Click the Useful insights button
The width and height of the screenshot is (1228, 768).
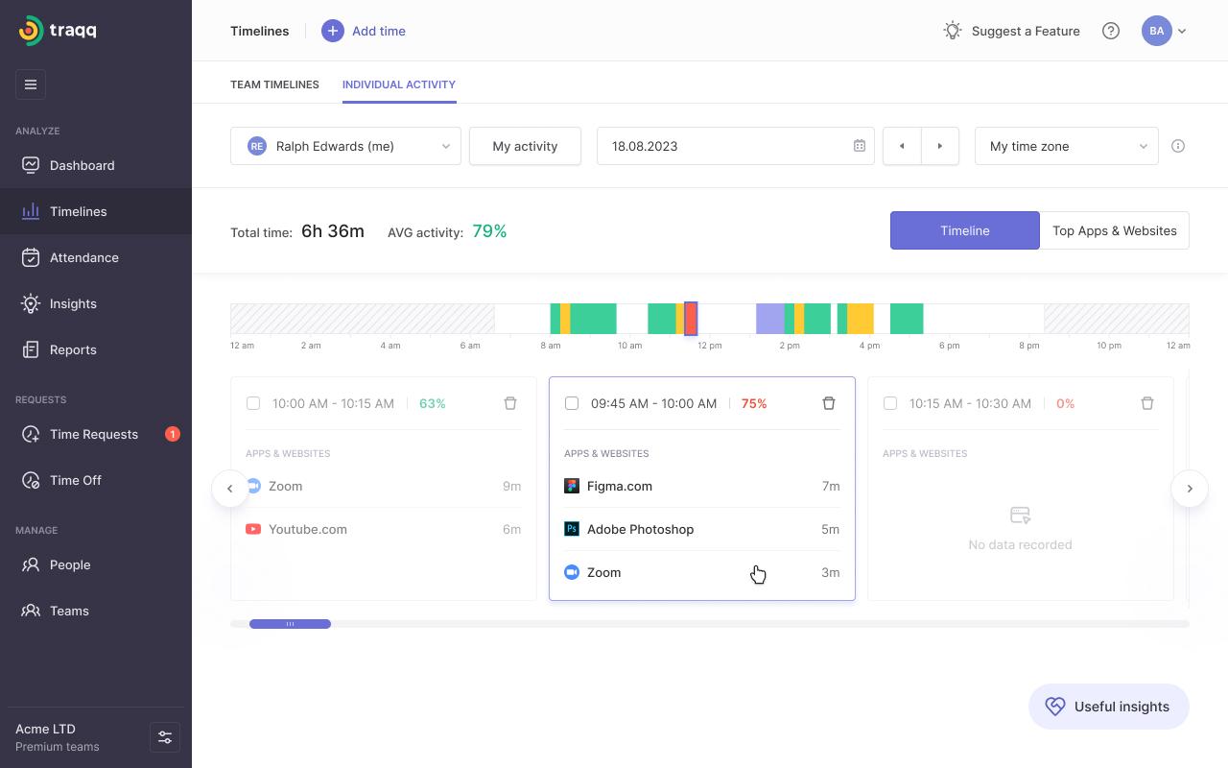pos(1108,707)
